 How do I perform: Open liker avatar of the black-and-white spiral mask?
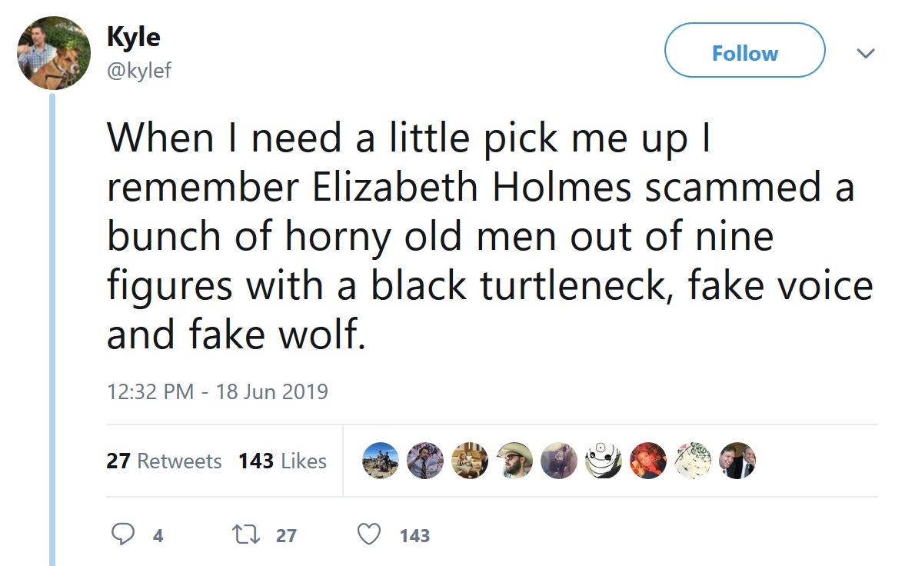(603, 461)
